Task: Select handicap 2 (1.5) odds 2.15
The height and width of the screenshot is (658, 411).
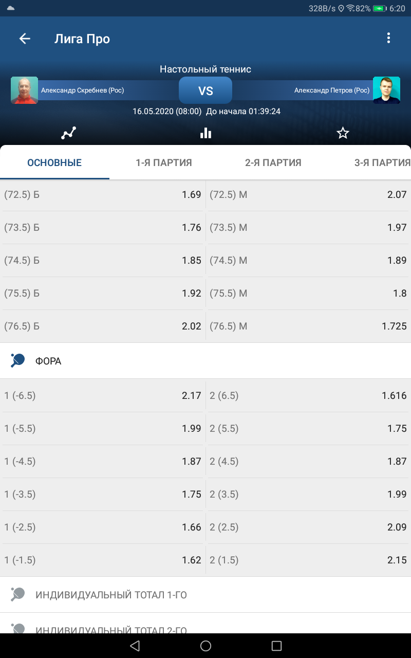Action: [309, 560]
